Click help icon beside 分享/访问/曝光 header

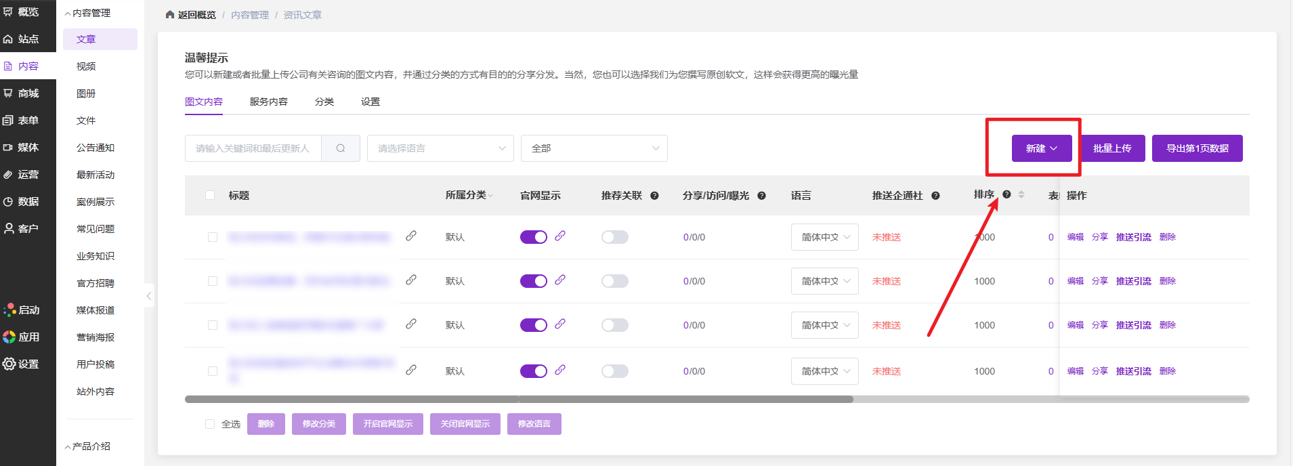761,196
